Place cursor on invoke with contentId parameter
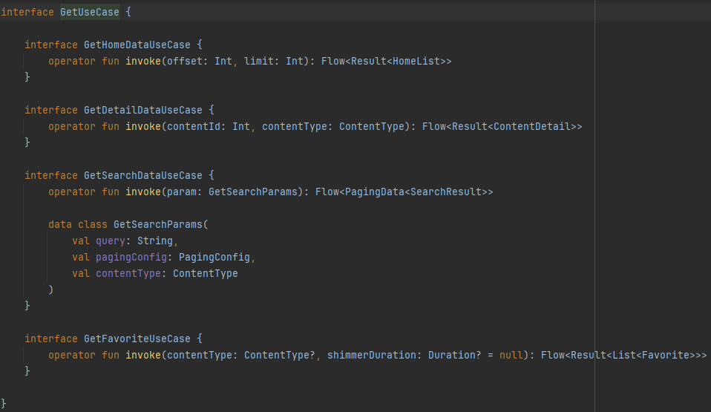 143,127
